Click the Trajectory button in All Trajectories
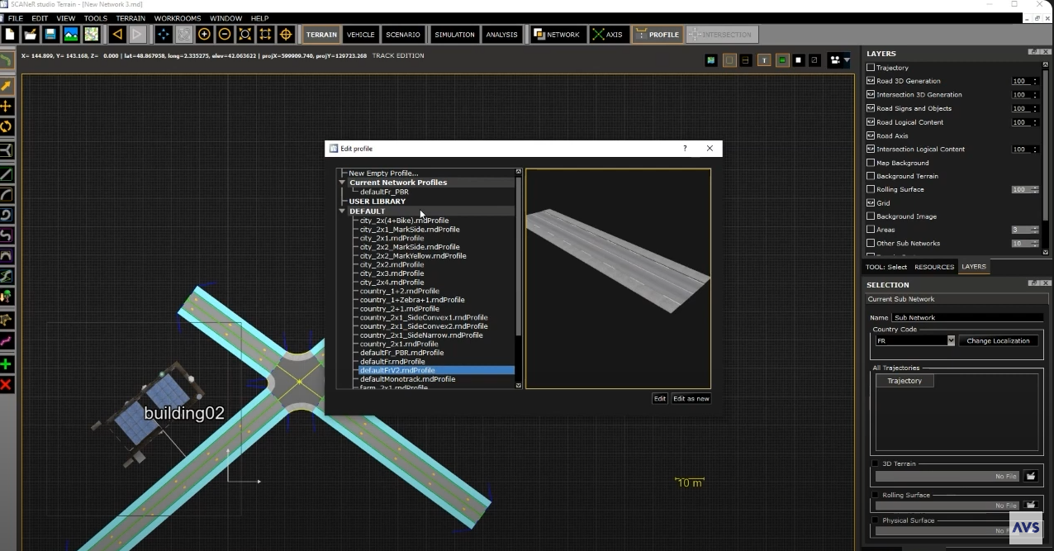 pos(904,381)
